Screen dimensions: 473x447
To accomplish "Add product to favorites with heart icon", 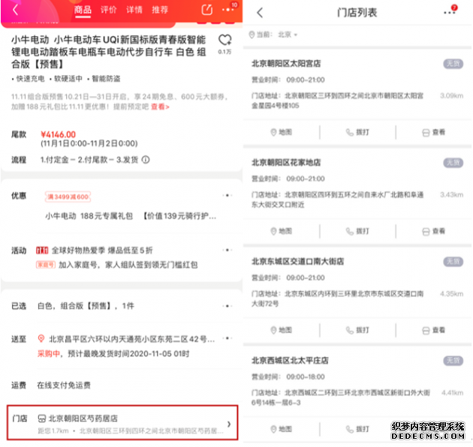I will click(224, 40).
